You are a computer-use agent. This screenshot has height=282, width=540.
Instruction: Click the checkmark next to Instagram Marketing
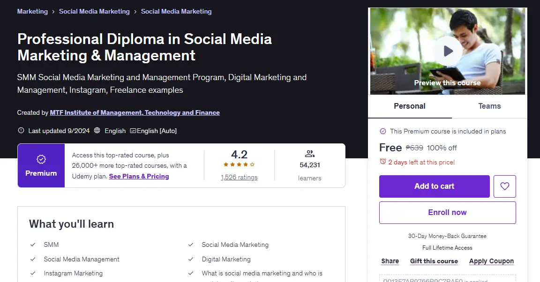click(33, 273)
